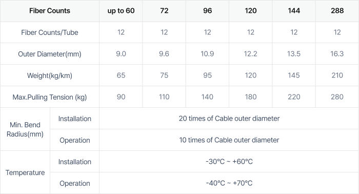Select the Fiber Counts/Tube row label
Image resolution: width=359 pixels, height=194 pixels.
tap(50, 32)
